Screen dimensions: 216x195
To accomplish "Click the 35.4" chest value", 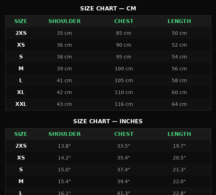I will 123,158.
